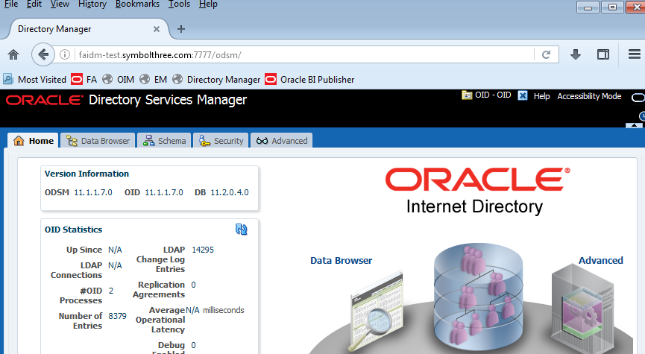This screenshot has width=645, height=354.
Task: Switch to the Schema tab
Action: [164, 141]
